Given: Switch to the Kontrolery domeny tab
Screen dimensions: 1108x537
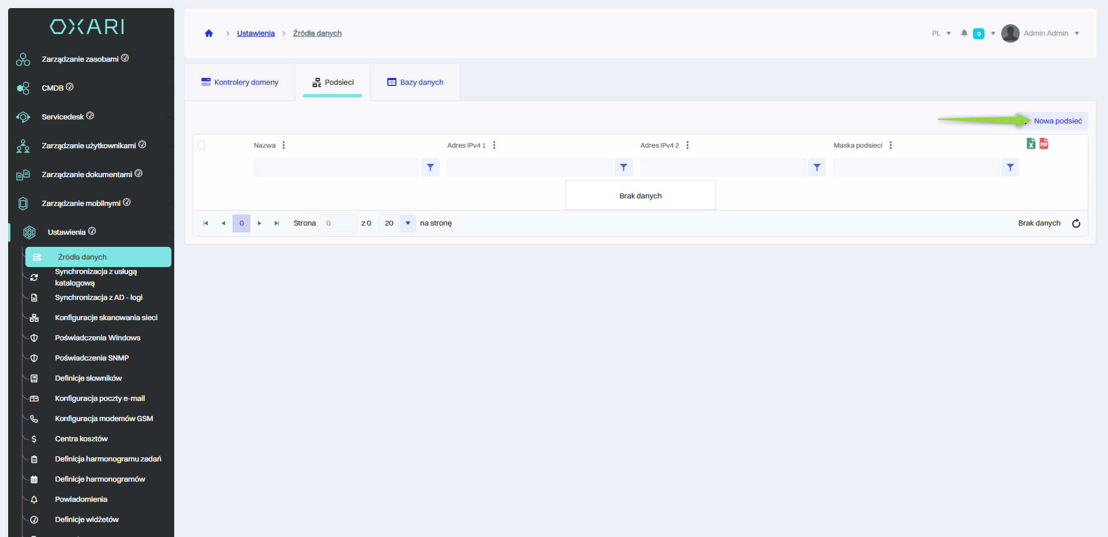Looking at the screenshot, I should (x=239, y=82).
